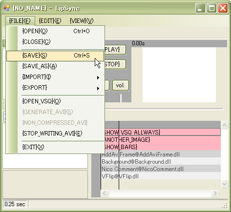Click the vol. button

[121, 85]
